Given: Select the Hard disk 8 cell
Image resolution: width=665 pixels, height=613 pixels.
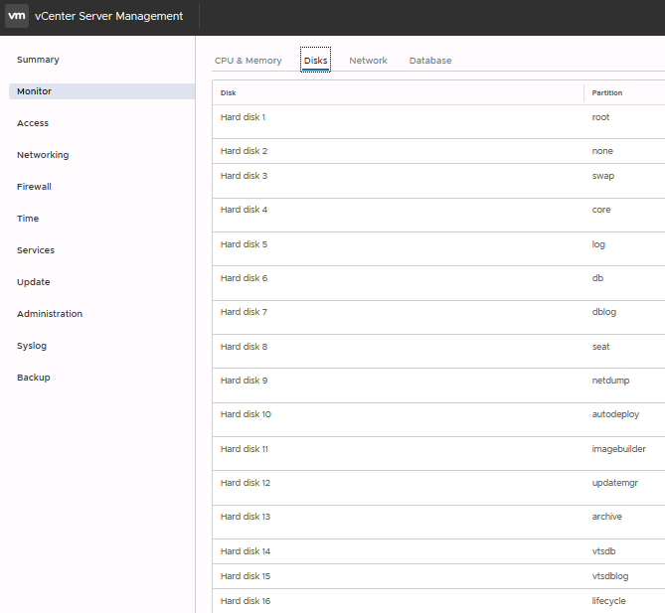Looking at the screenshot, I should [244, 347].
